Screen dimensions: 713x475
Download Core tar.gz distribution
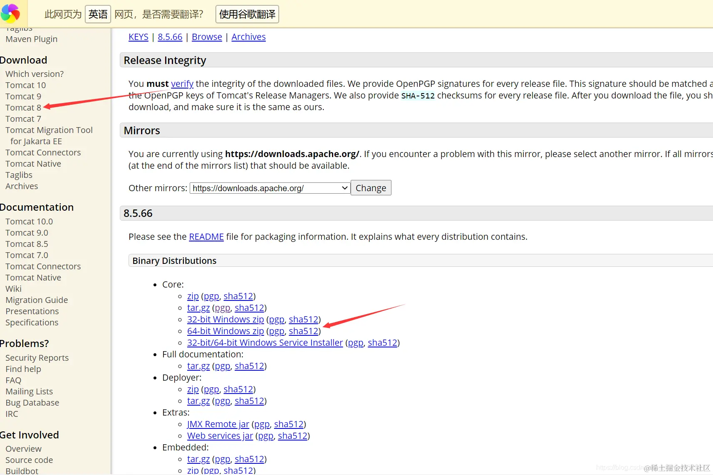(198, 308)
